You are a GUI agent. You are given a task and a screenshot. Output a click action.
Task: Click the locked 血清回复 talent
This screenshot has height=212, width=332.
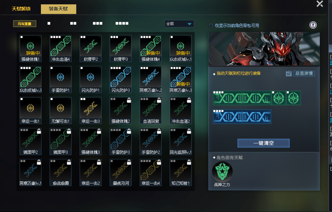tap(151, 110)
